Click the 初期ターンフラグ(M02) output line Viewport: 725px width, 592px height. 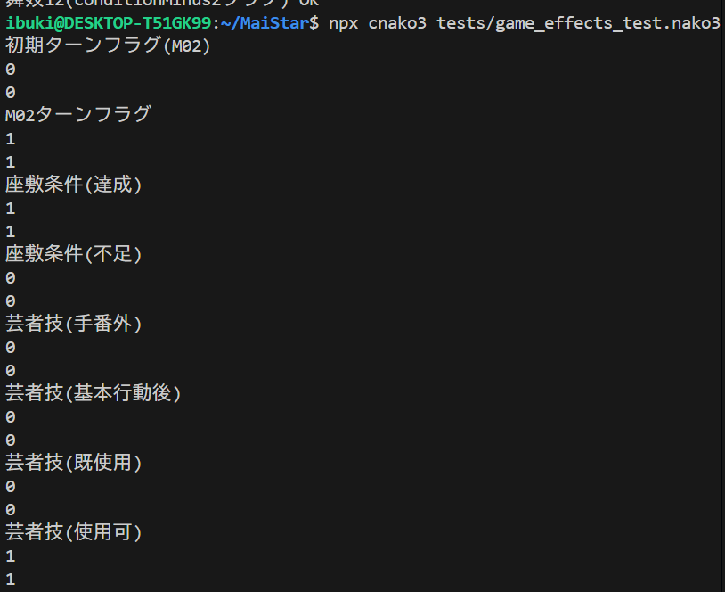[x=108, y=46]
